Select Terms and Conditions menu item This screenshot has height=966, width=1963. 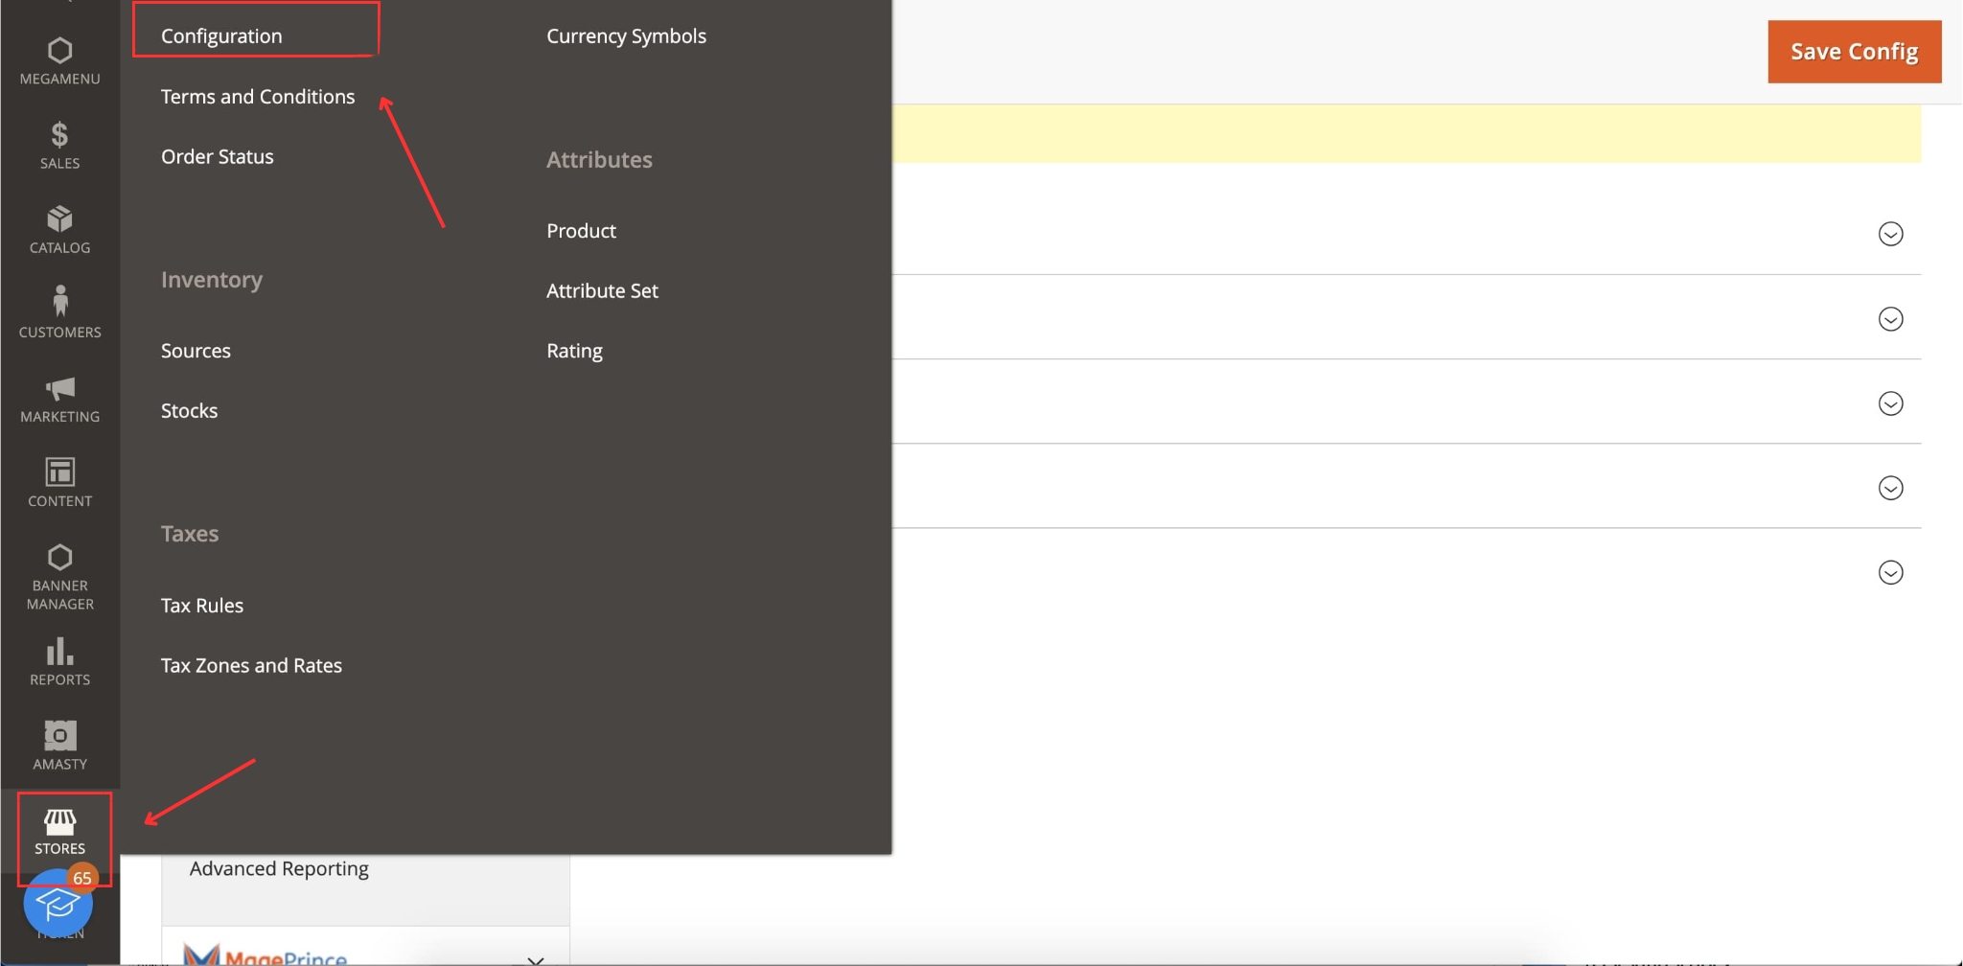(x=258, y=97)
